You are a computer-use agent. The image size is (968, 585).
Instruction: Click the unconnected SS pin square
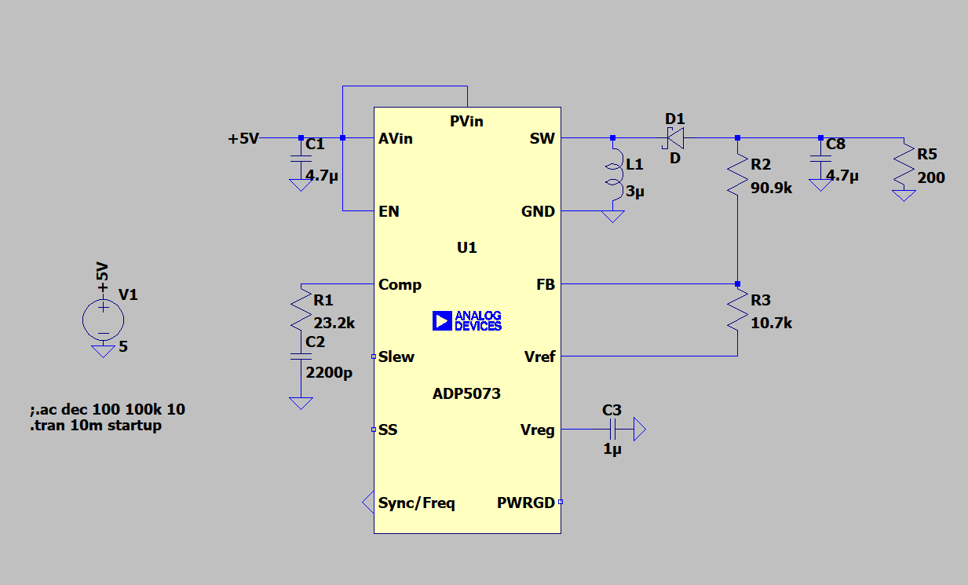click(x=374, y=430)
